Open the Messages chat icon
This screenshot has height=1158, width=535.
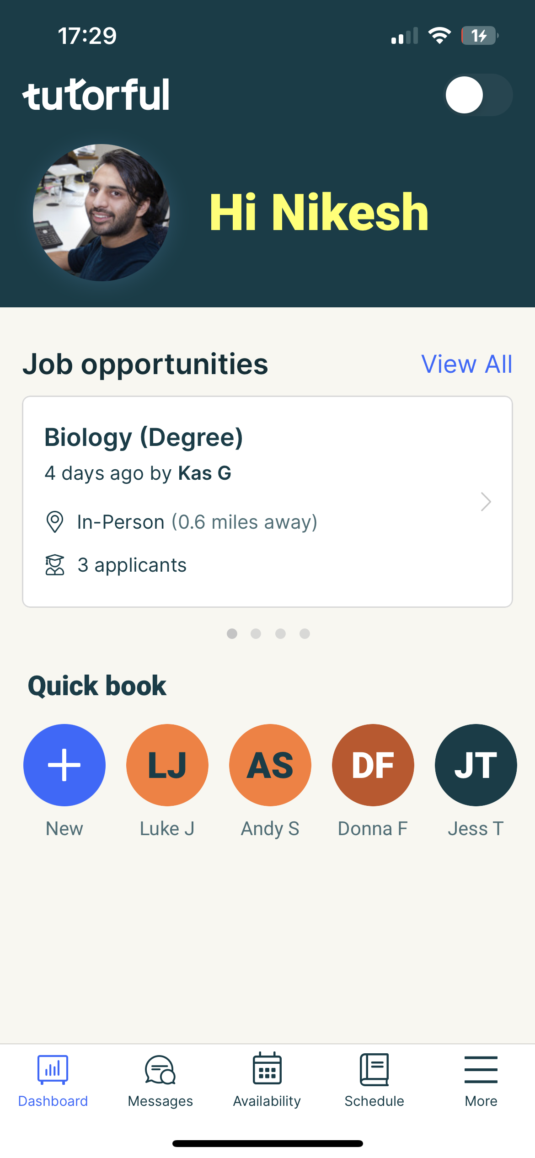(160, 1069)
